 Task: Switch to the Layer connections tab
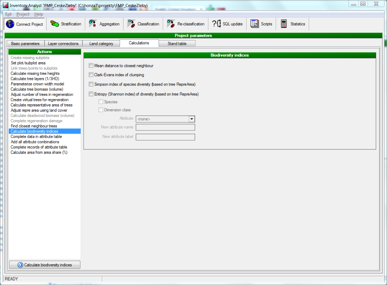(x=63, y=44)
